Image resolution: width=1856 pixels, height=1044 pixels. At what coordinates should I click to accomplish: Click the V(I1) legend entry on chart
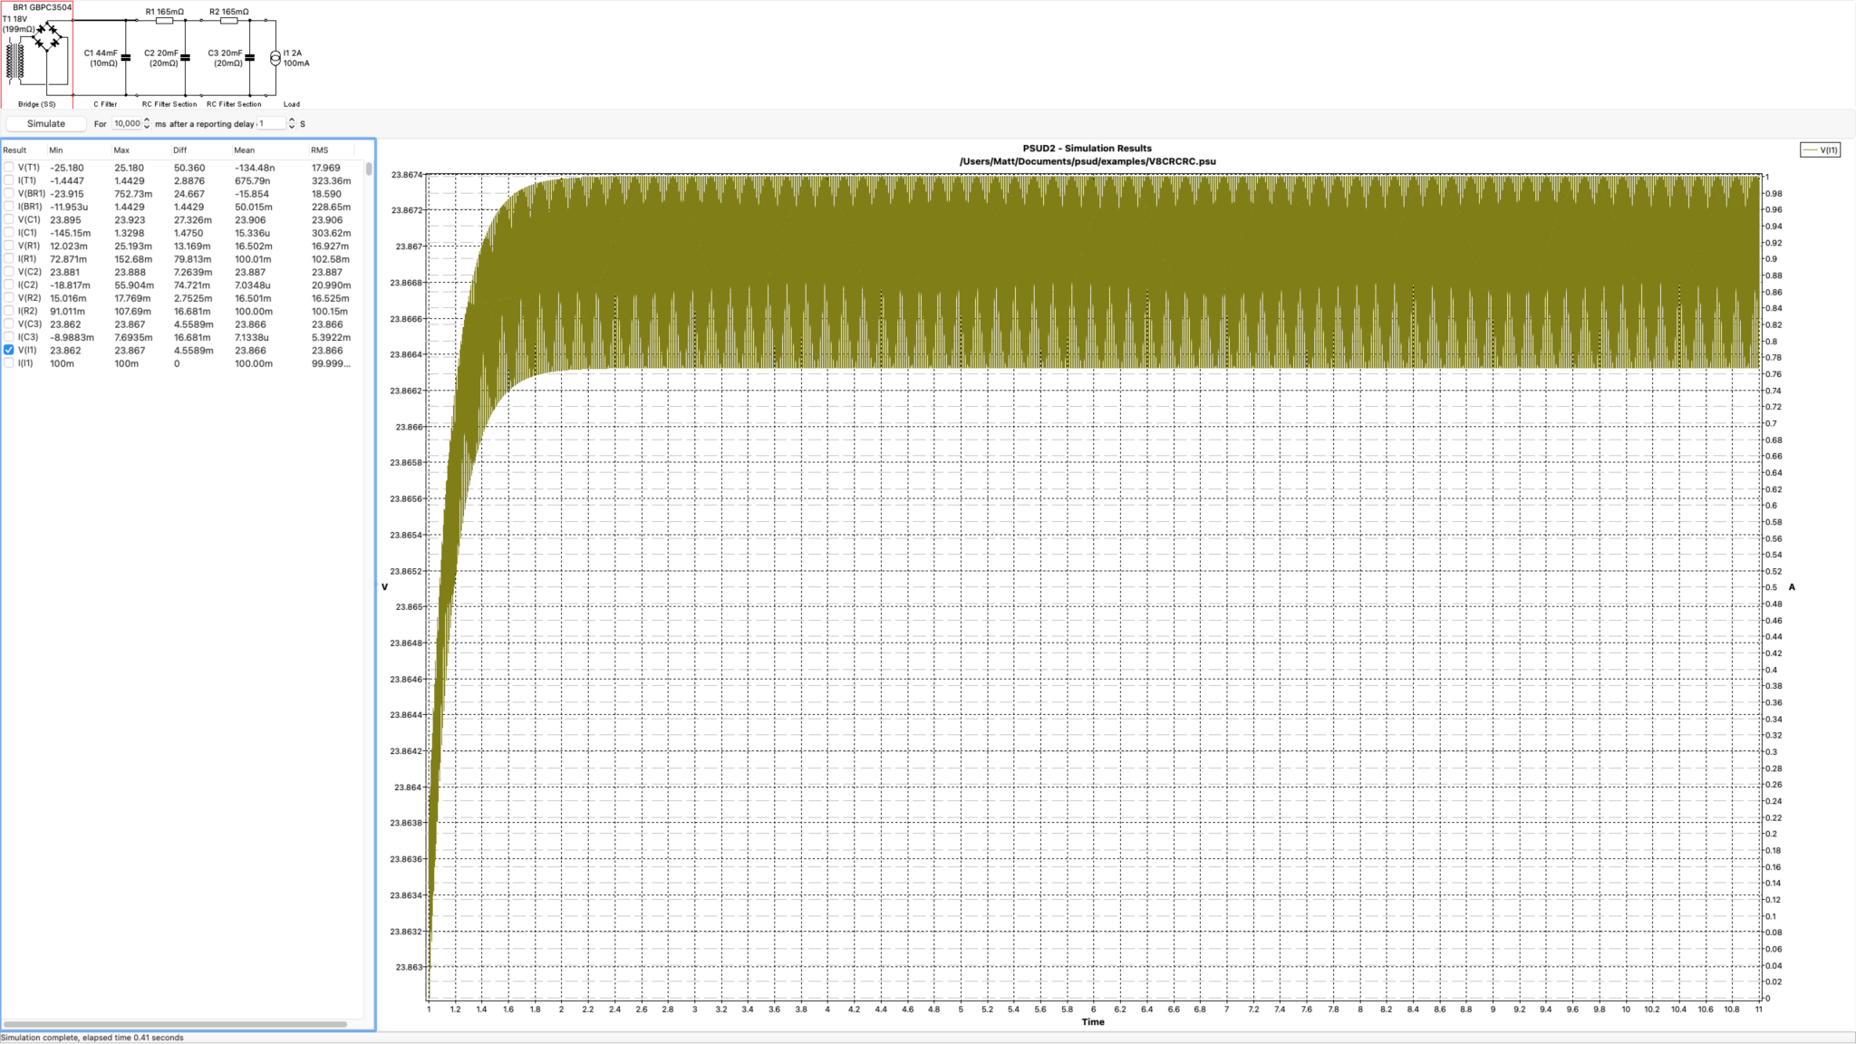pos(1821,150)
